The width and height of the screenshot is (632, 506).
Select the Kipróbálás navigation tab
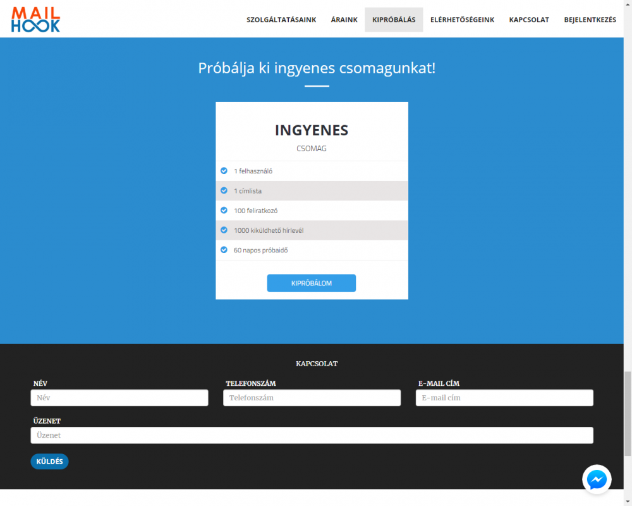[x=394, y=20]
